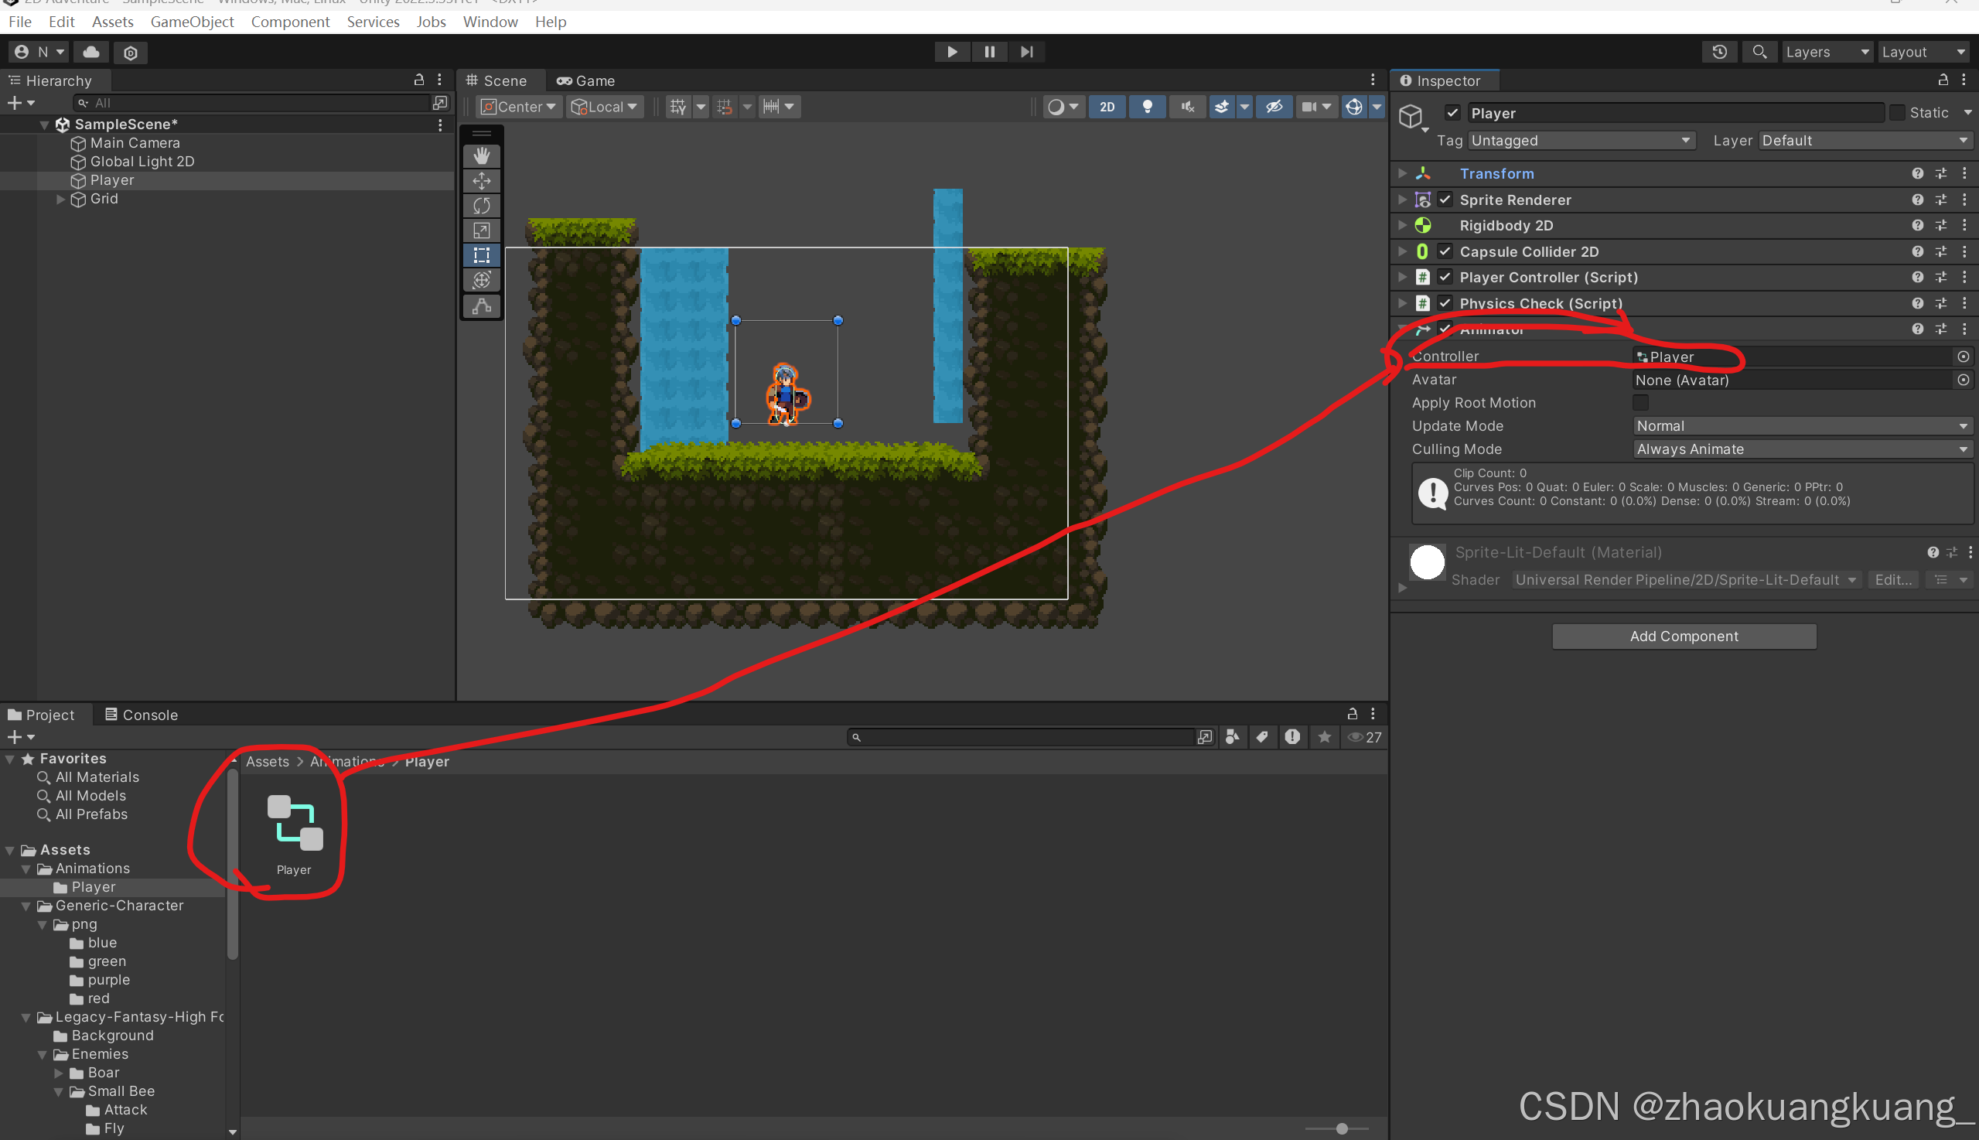Select the Hand view tool
The width and height of the screenshot is (1979, 1140).
482,155
